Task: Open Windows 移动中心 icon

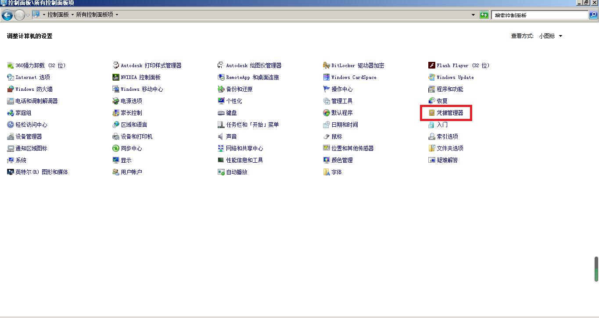Action: [116, 89]
